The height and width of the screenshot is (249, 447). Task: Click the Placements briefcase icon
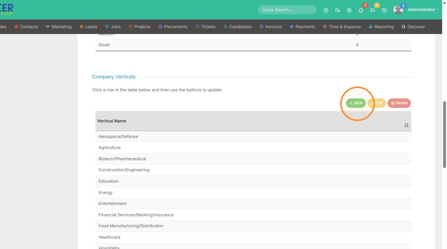(160, 27)
